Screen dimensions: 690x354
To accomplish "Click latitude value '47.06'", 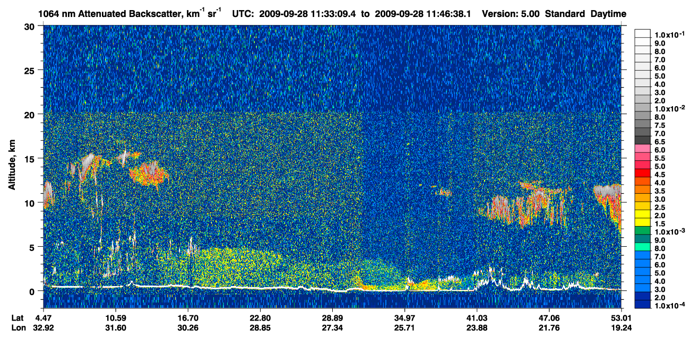I will 549,317.
